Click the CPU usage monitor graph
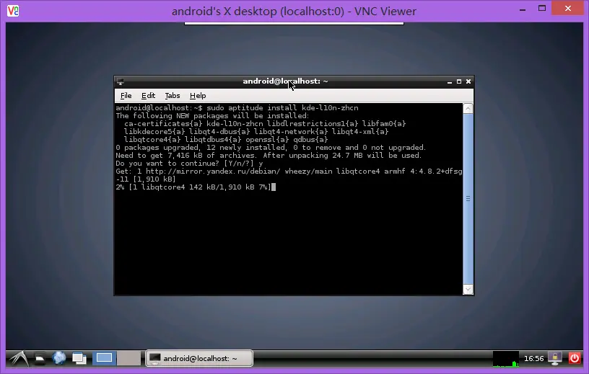This screenshot has width=589, height=374. click(x=505, y=359)
